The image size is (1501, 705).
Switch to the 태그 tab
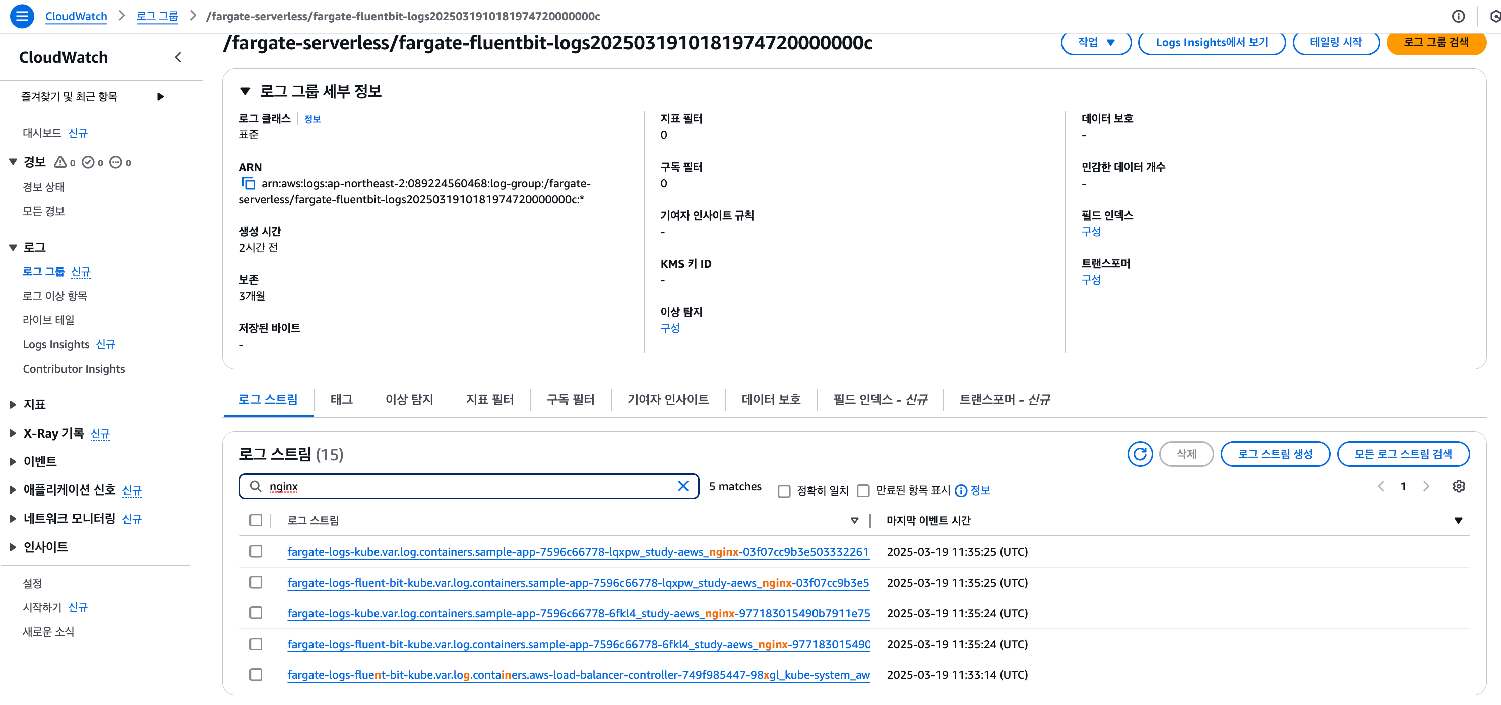click(341, 399)
